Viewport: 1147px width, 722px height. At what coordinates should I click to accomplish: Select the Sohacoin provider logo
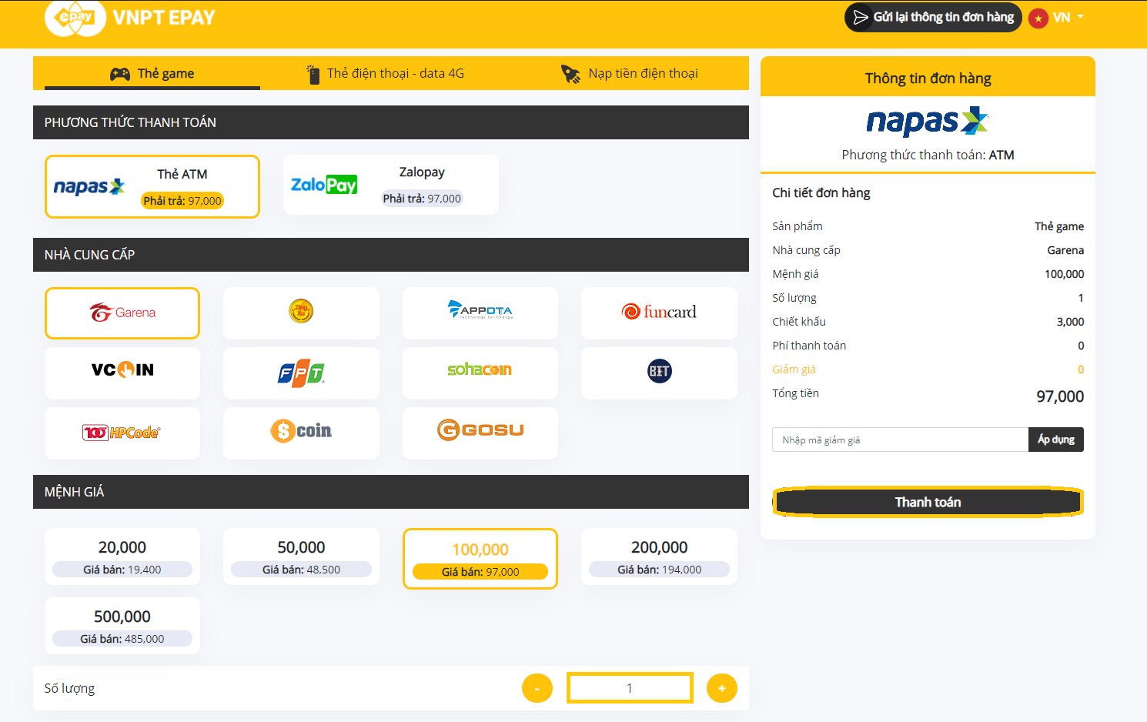[x=480, y=370]
